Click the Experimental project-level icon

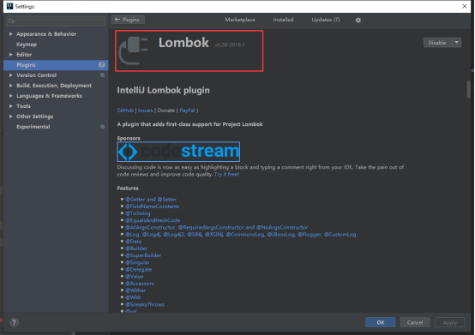click(x=102, y=127)
